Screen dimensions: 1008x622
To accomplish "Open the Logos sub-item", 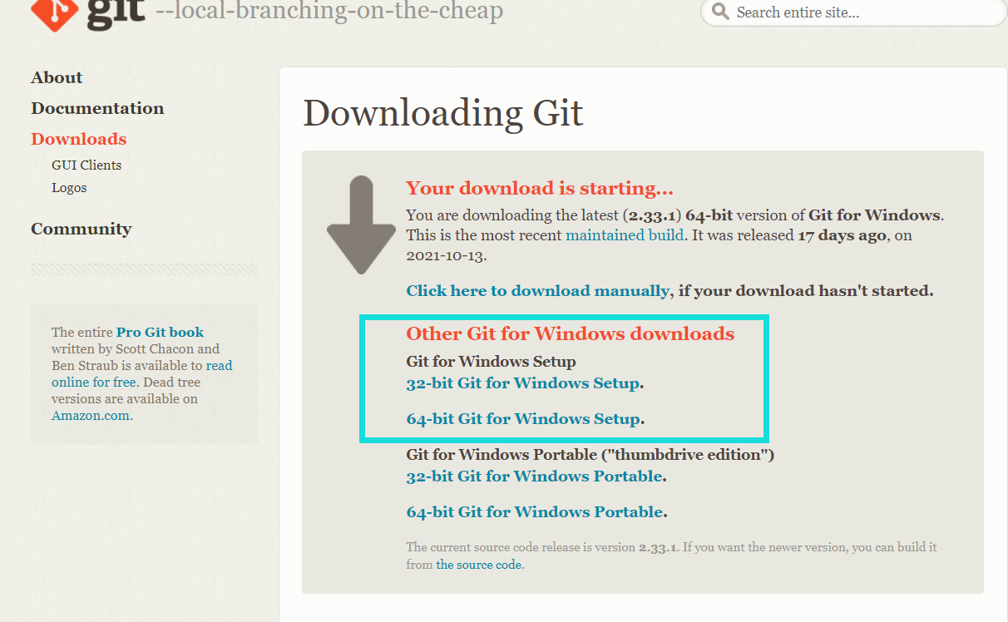I will point(69,188).
